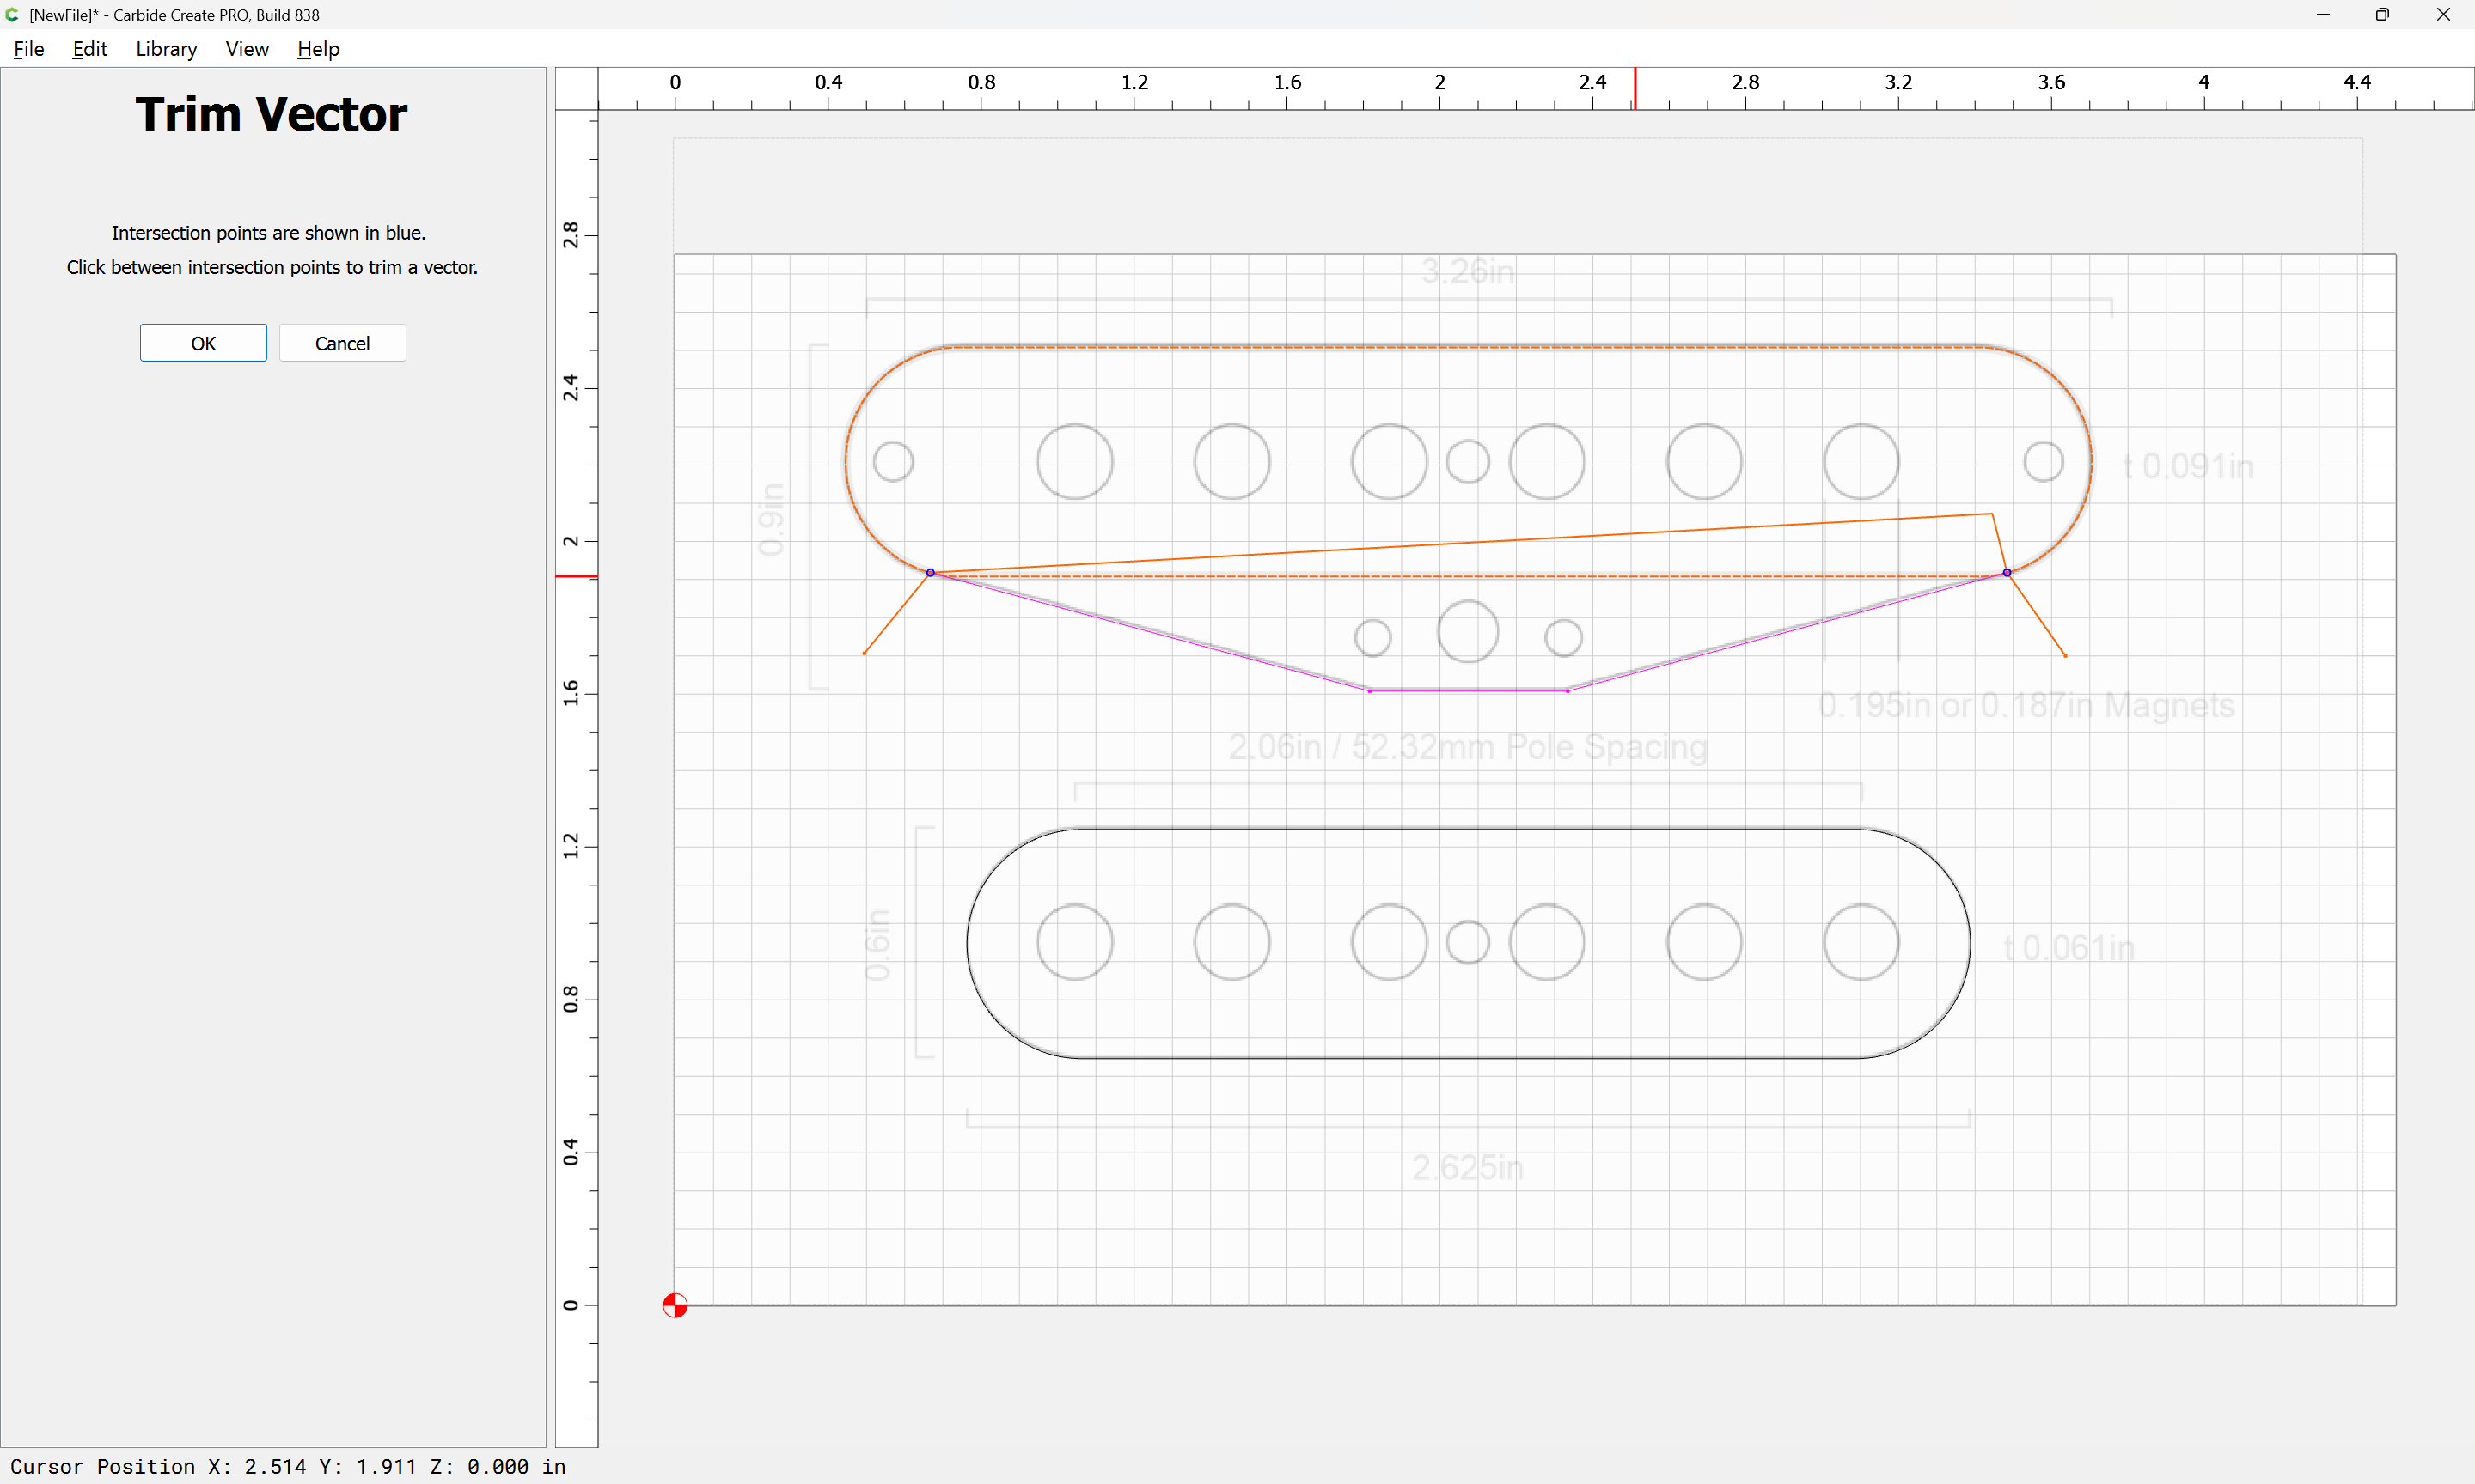This screenshot has width=2475, height=1484.
Task: Open the Edit menu
Action: pos(90,49)
